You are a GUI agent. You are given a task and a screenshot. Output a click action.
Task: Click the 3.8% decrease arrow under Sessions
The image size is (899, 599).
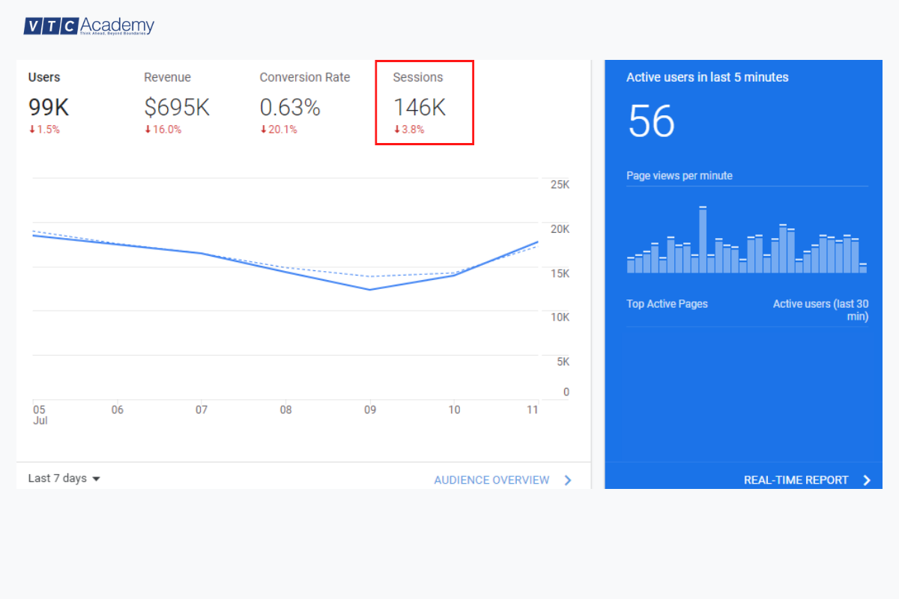coord(408,129)
